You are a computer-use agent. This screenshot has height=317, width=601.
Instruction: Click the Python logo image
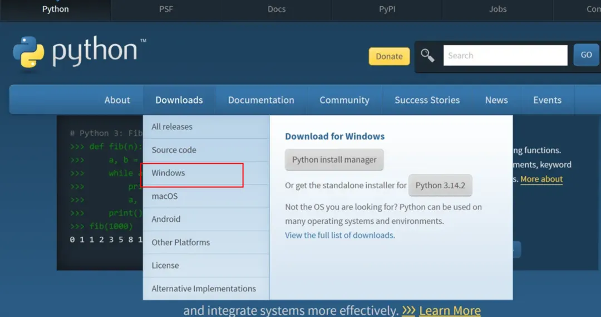pyautogui.click(x=80, y=52)
